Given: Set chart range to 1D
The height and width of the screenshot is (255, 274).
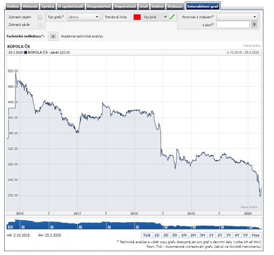Looking at the screenshot, I should pyautogui.click(x=157, y=235).
